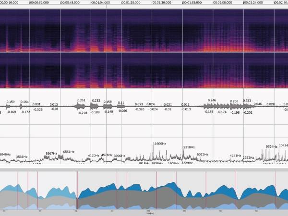The height and width of the screenshot is (216, 288).
Task: Click the -0.202 waveform trough value
Action: 247,112
